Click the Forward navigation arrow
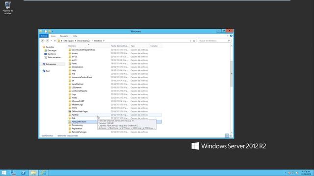The width and height of the screenshot is (314, 176). [48, 41]
